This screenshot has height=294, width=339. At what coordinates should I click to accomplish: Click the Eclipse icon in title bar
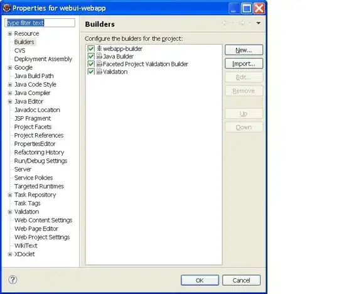tap(7, 8)
